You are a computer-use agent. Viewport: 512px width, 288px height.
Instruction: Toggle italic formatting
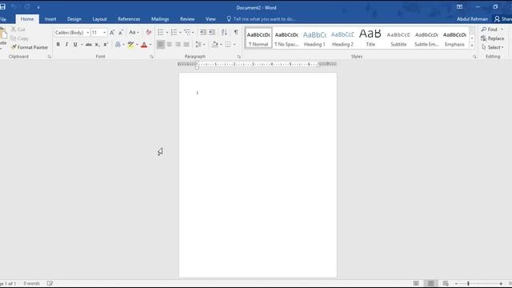coord(66,45)
